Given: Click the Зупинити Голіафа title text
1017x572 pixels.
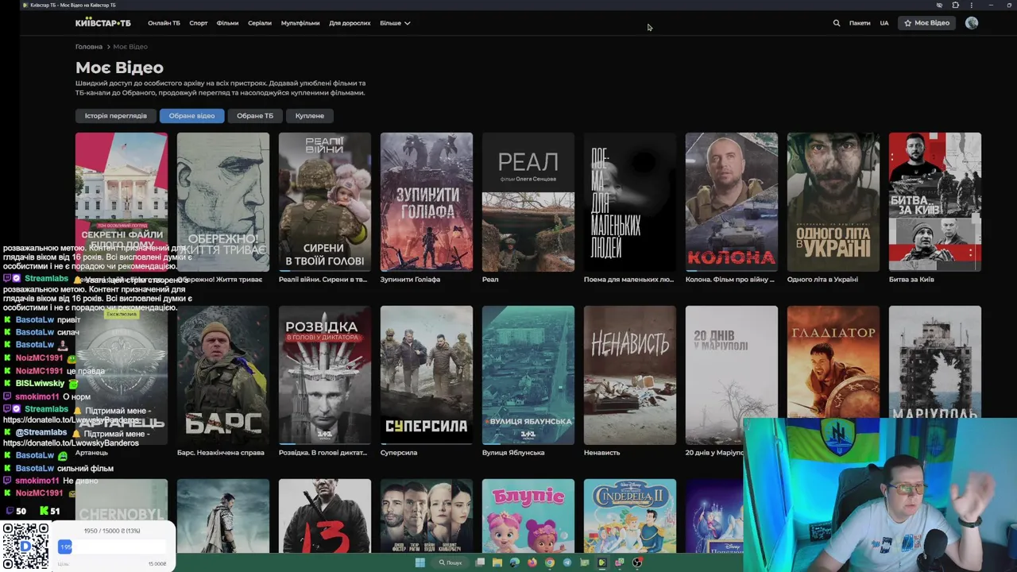Looking at the screenshot, I should (410, 280).
